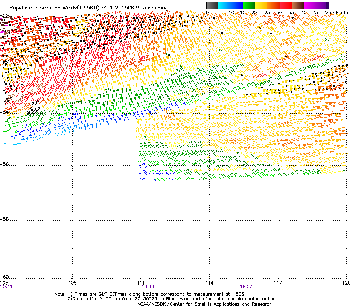This screenshot has height=307, width=350.
Task: Click the '>50 knots' legend label
Action: (336, 13)
